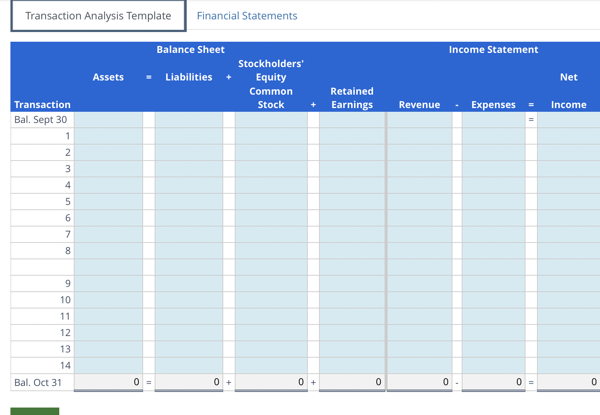Select Retained Earnings cell for Bal. Sept 30
This screenshot has height=415, width=600.
coord(352,120)
